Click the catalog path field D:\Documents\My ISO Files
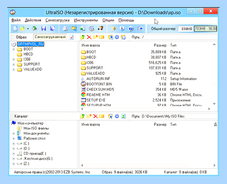 click(x=179, y=116)
